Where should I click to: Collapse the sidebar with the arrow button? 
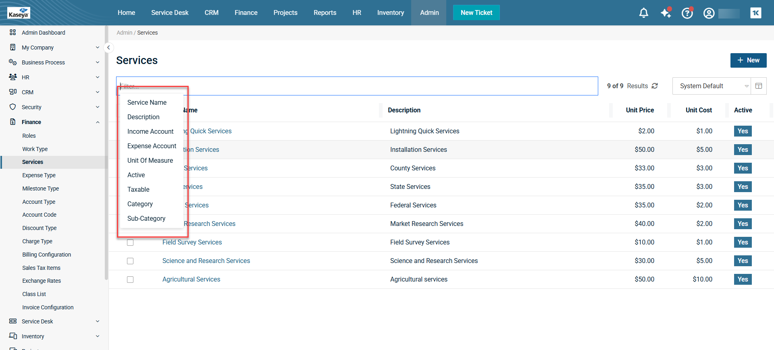click(108, 48)
